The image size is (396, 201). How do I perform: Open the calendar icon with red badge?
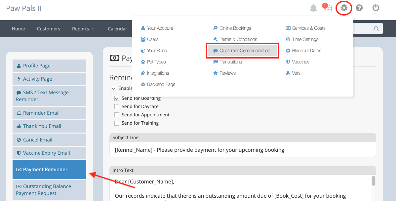[x=328, y=8]
